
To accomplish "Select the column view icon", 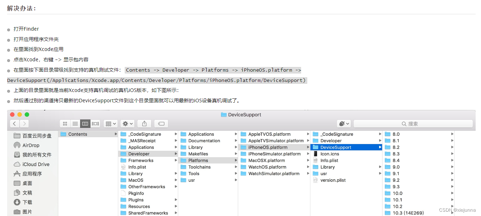I will 85,123.
